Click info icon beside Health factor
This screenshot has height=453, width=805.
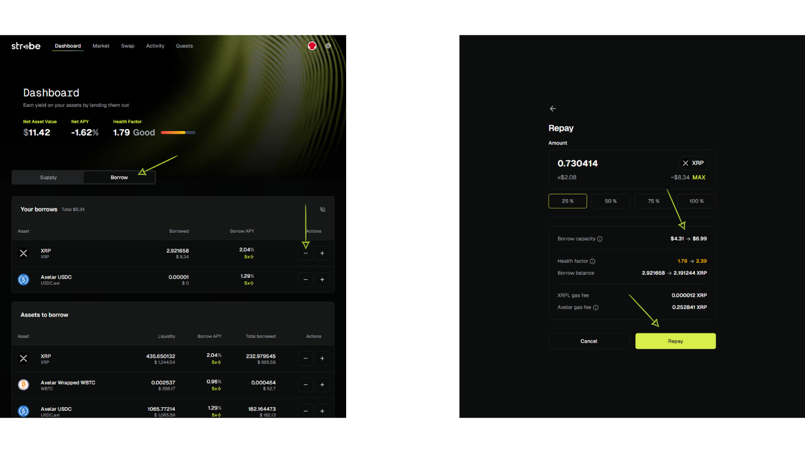[x=593, y=261]
